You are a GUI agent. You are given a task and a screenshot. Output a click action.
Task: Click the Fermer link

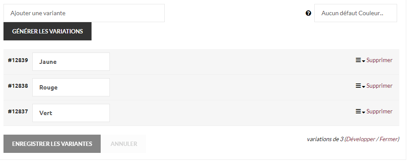(x=388, y=139)
